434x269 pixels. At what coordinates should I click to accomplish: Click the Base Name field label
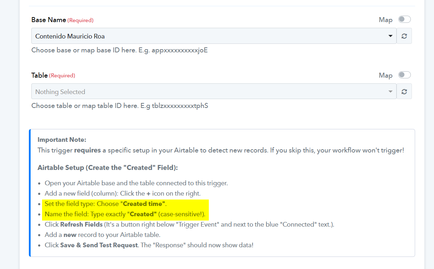[49, 20]
